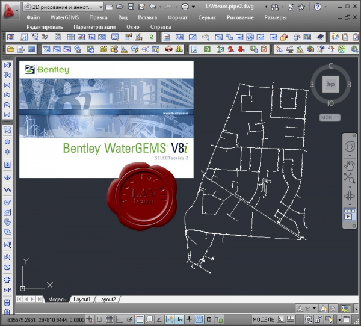This screenshot has height=326, width=361.
Task: Switch to the Layout1 tab
Action: (82, 300)
